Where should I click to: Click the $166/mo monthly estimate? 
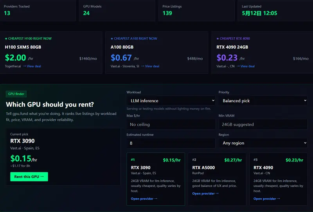[301, 59]
